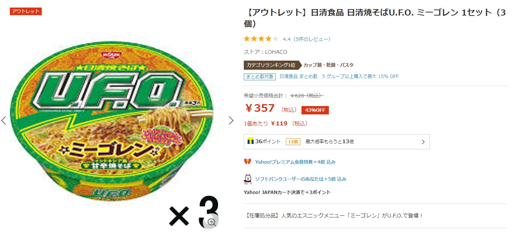This screenshot has width=513, height=233.
Task: Open the ソフトバンクユーザー bonus link
Action: click(x=300, y=179)
